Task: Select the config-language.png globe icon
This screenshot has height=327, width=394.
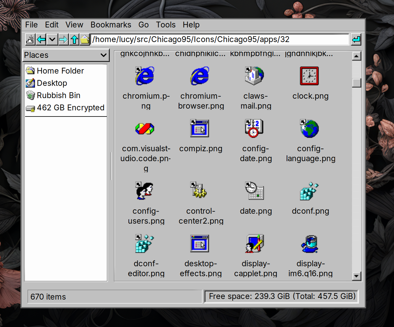Action: point(309,128)
